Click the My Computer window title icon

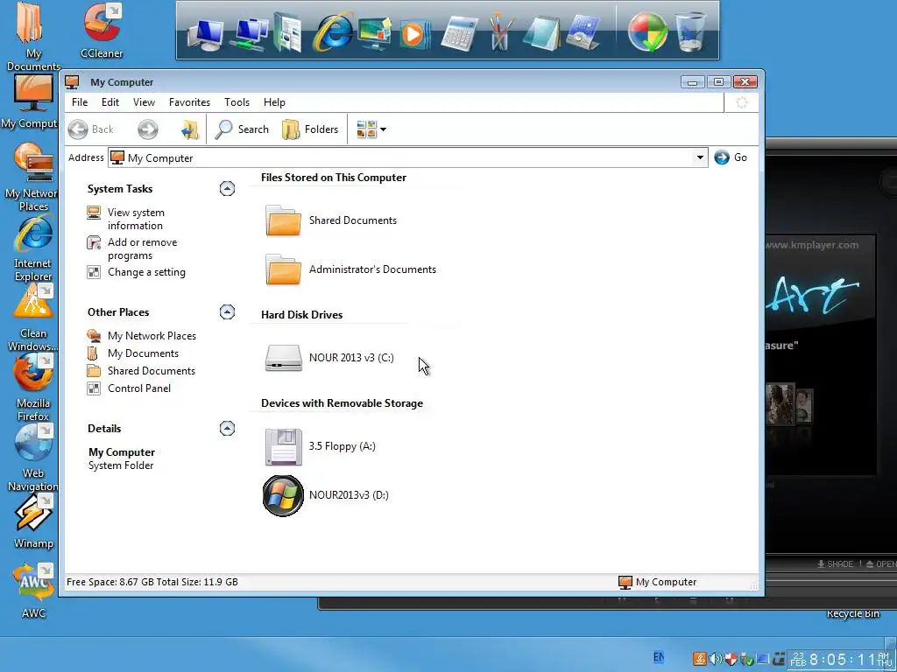point(72,82)
